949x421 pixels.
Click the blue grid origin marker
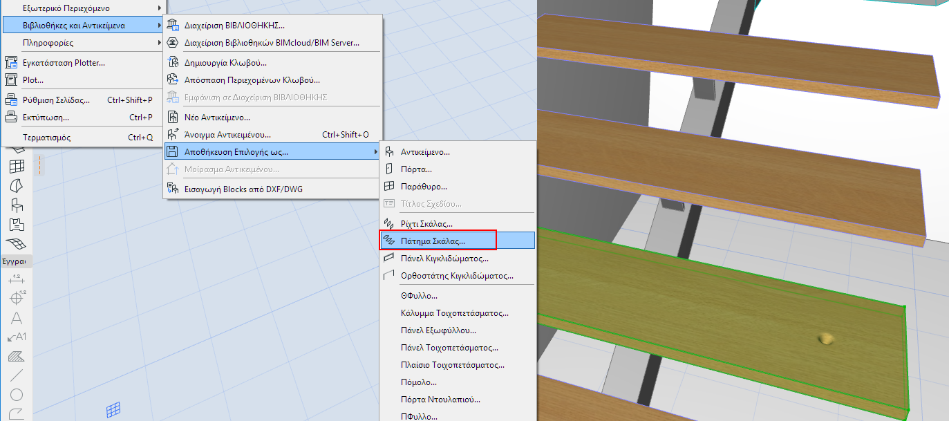pos(114,410)
